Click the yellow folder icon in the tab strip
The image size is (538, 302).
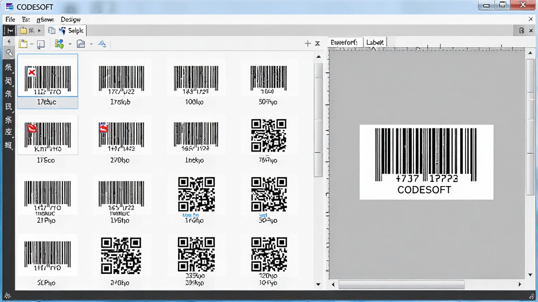[x=23, y=30]
